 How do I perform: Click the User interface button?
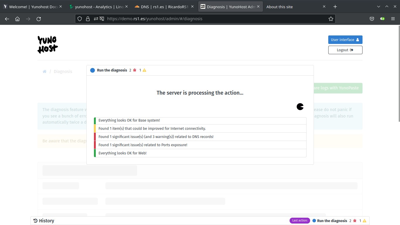coord(345,40)
